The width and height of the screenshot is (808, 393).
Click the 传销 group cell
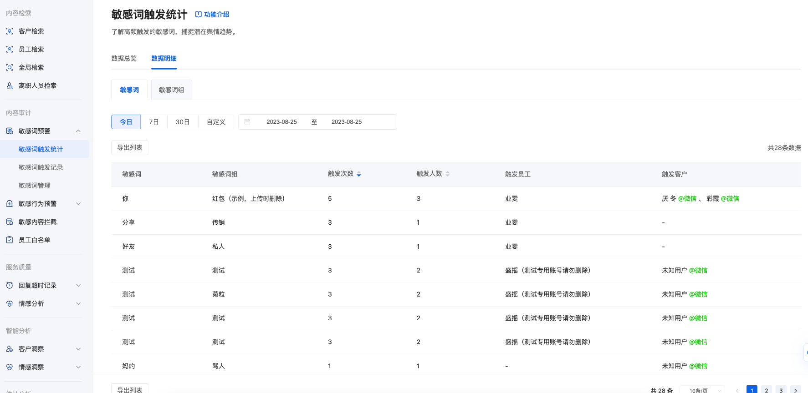tap(218, 222)
